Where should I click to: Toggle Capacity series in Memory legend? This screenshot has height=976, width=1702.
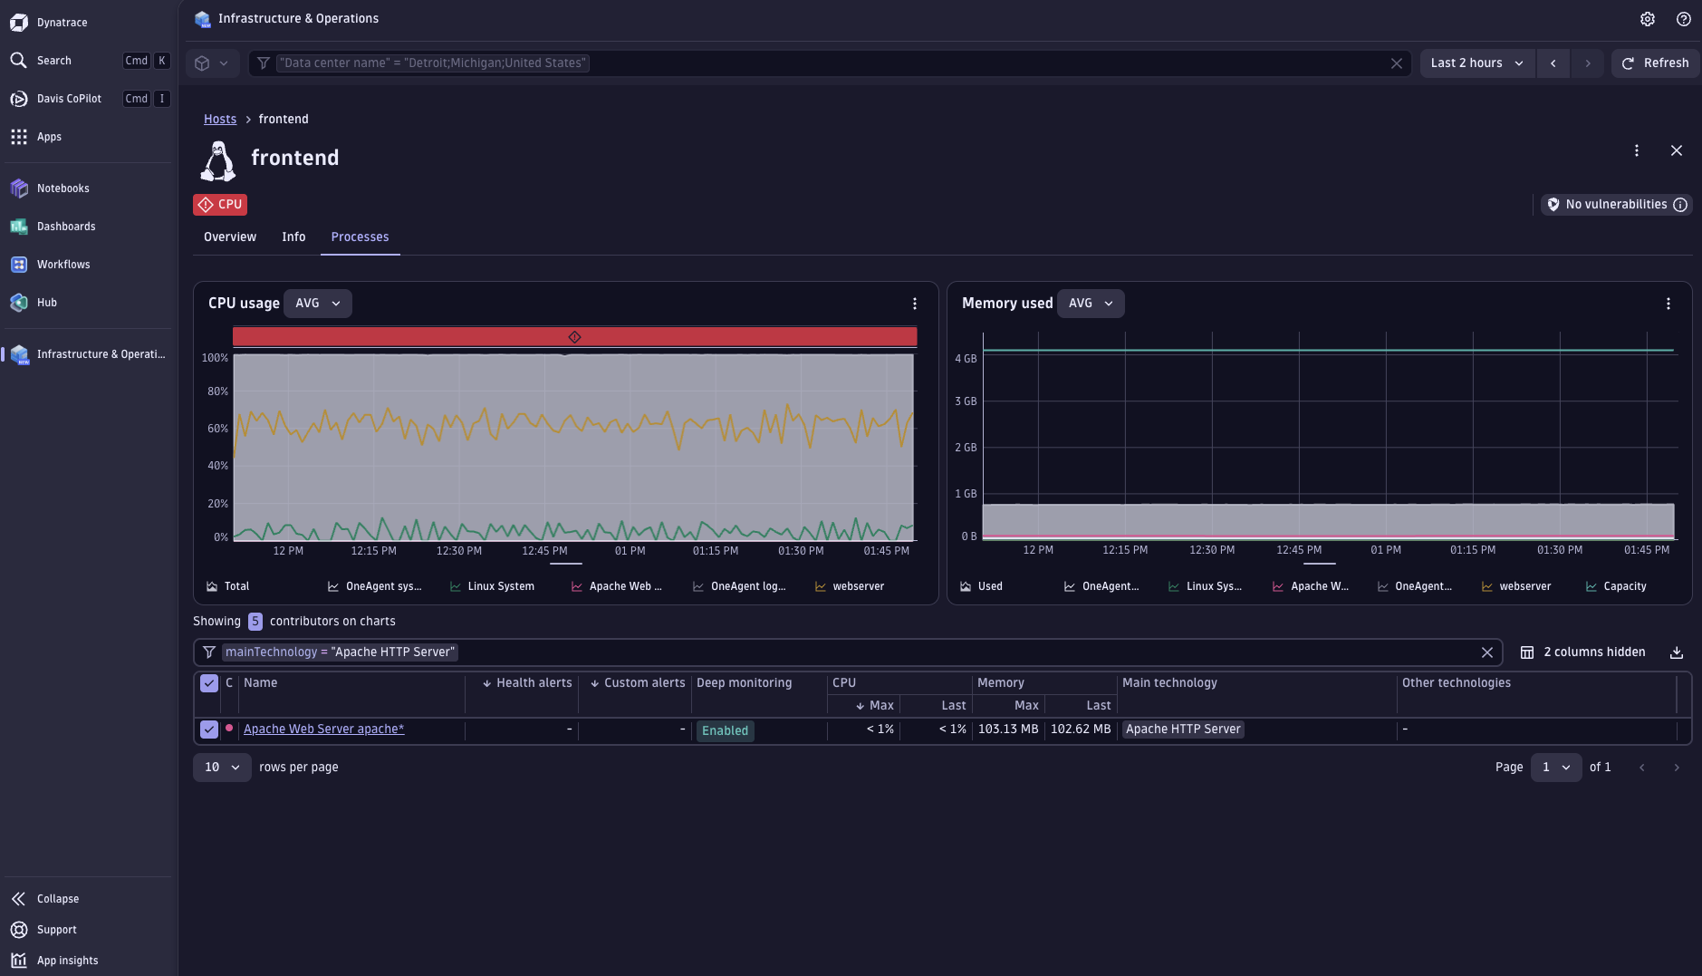click(x=1616, y=586)
